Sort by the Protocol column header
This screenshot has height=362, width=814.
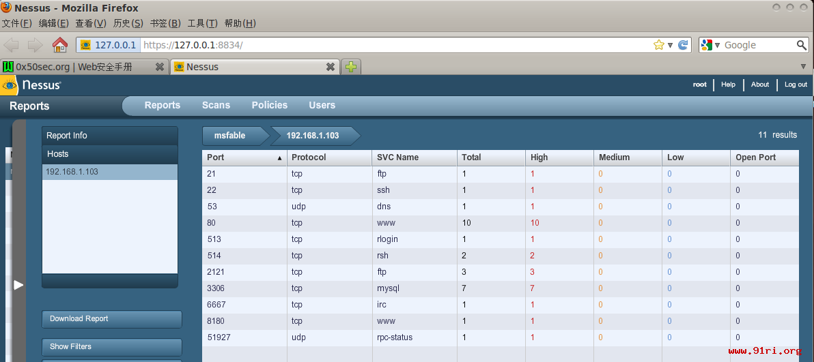pyautogui.click(x=329, y=157)
